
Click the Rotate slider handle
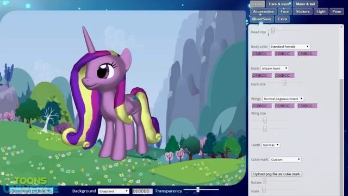pyautogui.click(x=264, y=181)
